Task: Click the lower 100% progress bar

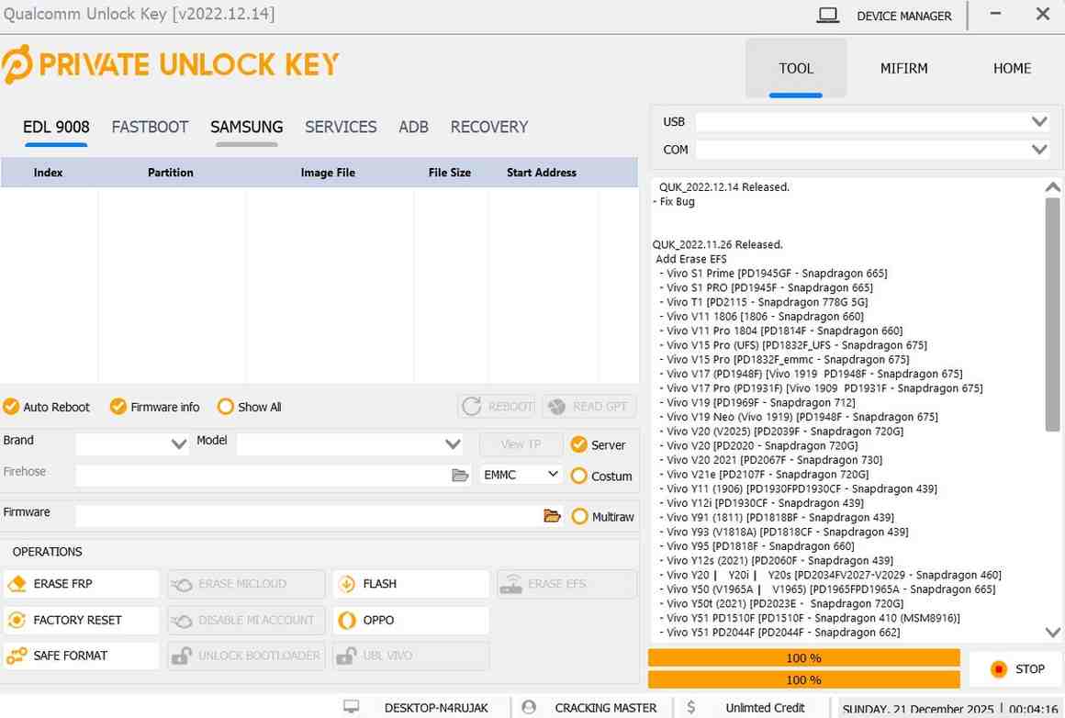Action: (804, 679)
